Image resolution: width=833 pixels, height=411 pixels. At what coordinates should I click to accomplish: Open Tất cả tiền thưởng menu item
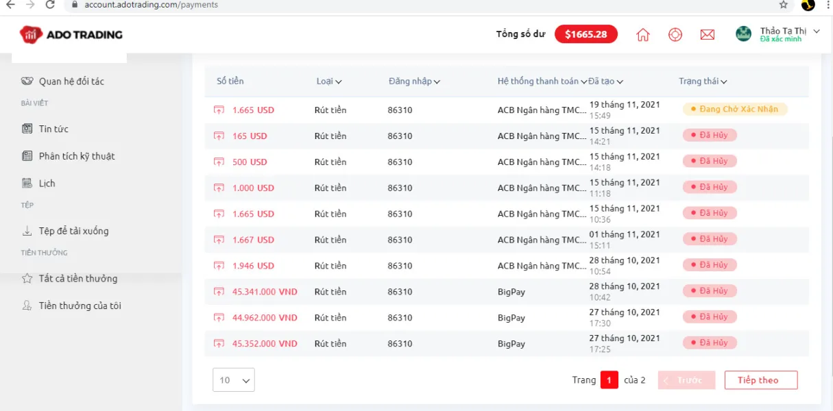coord(77,279)
